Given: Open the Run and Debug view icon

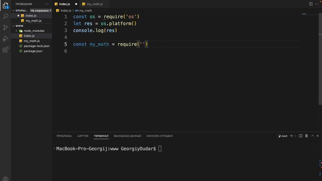Looking at the screenshot, I should [6, 39].
